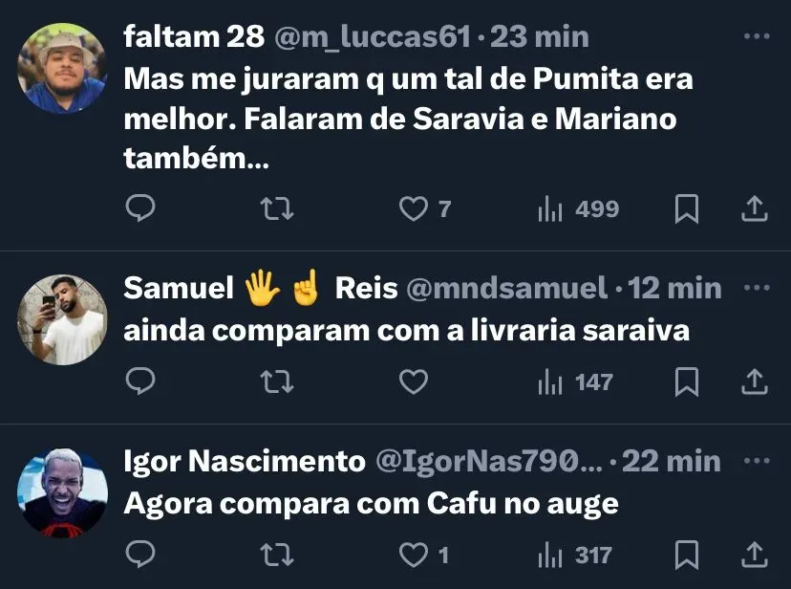Reply to the faltam 28 tweet

(x=140, y=208)
